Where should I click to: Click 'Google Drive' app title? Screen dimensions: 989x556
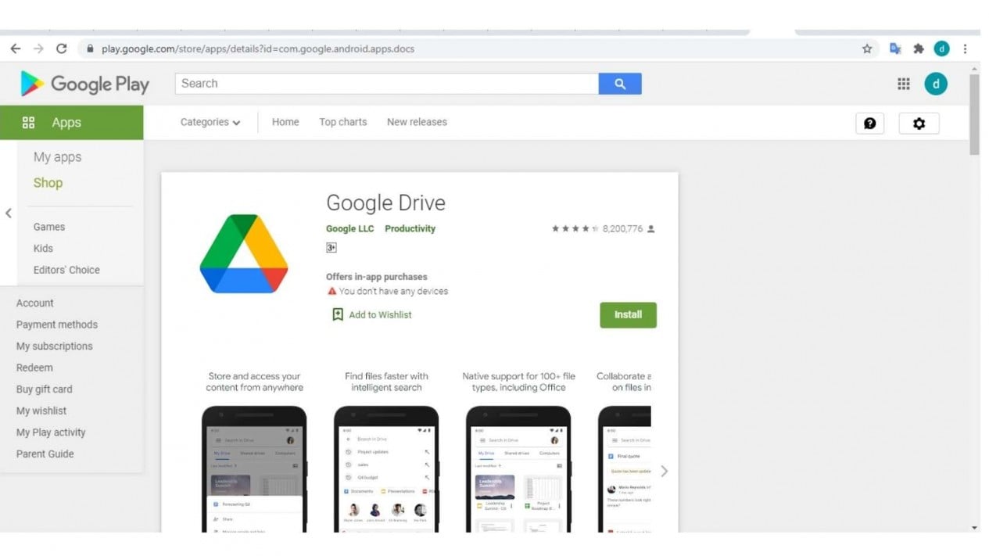[385, 203]
